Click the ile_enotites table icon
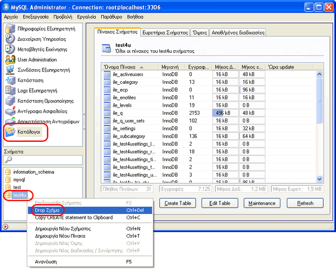 pos(107,97)
